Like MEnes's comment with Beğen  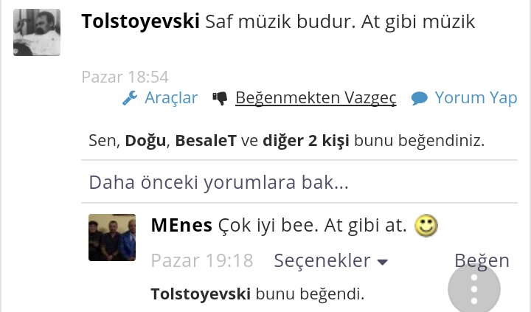(482, 260)
